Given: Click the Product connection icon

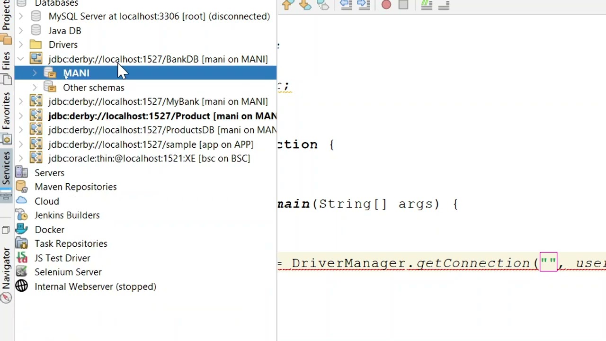Looking at the screenshot, I should [36, 116].
